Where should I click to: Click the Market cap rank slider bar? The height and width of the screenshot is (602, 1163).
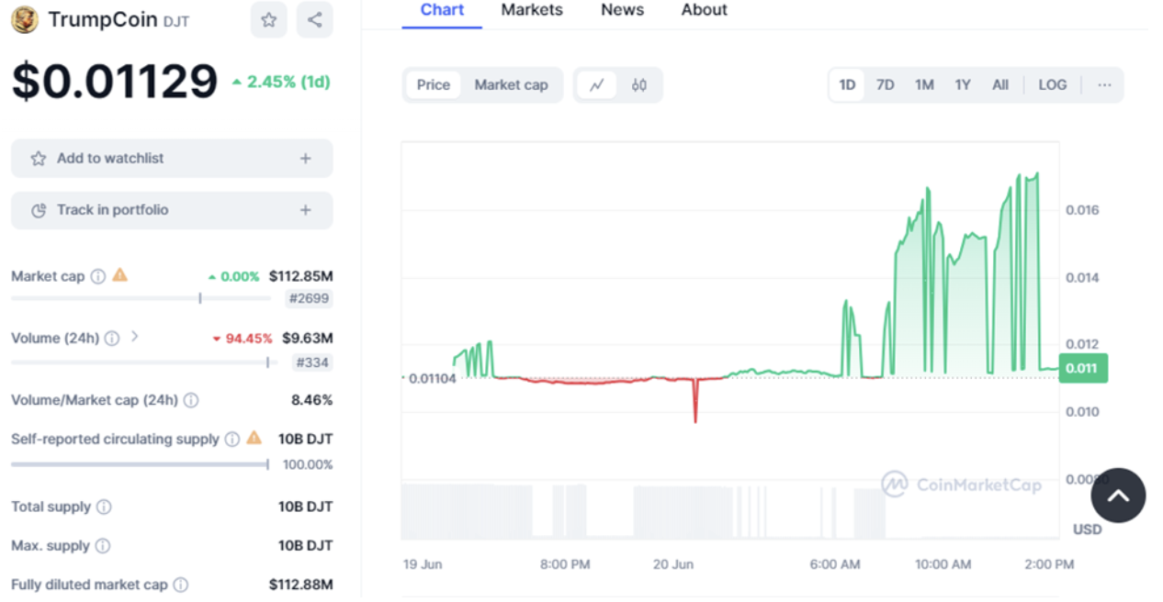click(x=141, y=298)
